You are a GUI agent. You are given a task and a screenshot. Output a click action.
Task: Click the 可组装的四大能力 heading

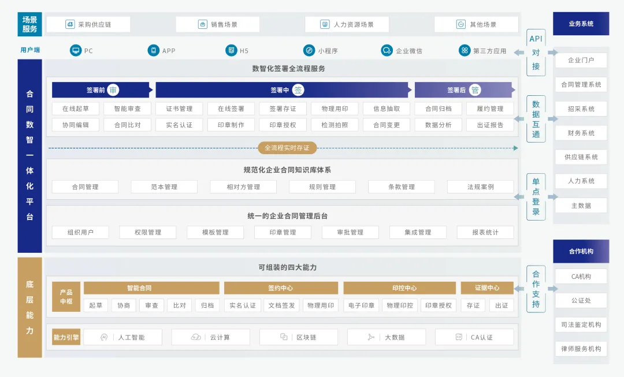(x=288, y=267)
